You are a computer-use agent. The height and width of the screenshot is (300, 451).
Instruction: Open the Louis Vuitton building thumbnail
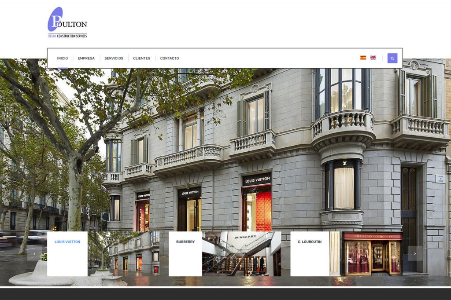[x=123, y=254]
